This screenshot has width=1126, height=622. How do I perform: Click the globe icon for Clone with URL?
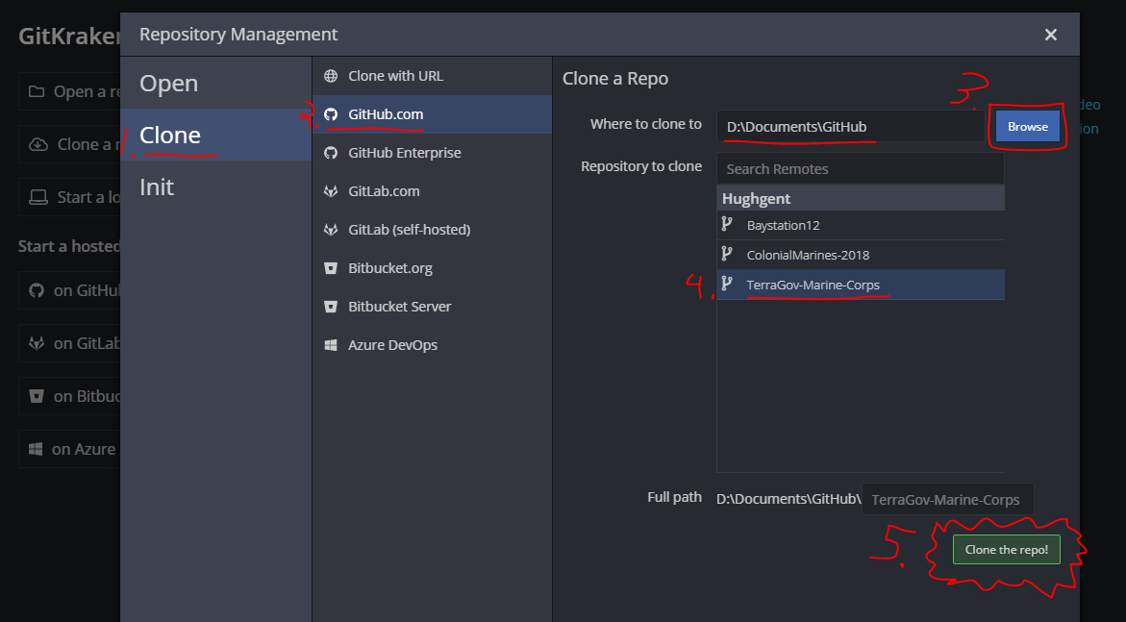(x=331, y=76)
